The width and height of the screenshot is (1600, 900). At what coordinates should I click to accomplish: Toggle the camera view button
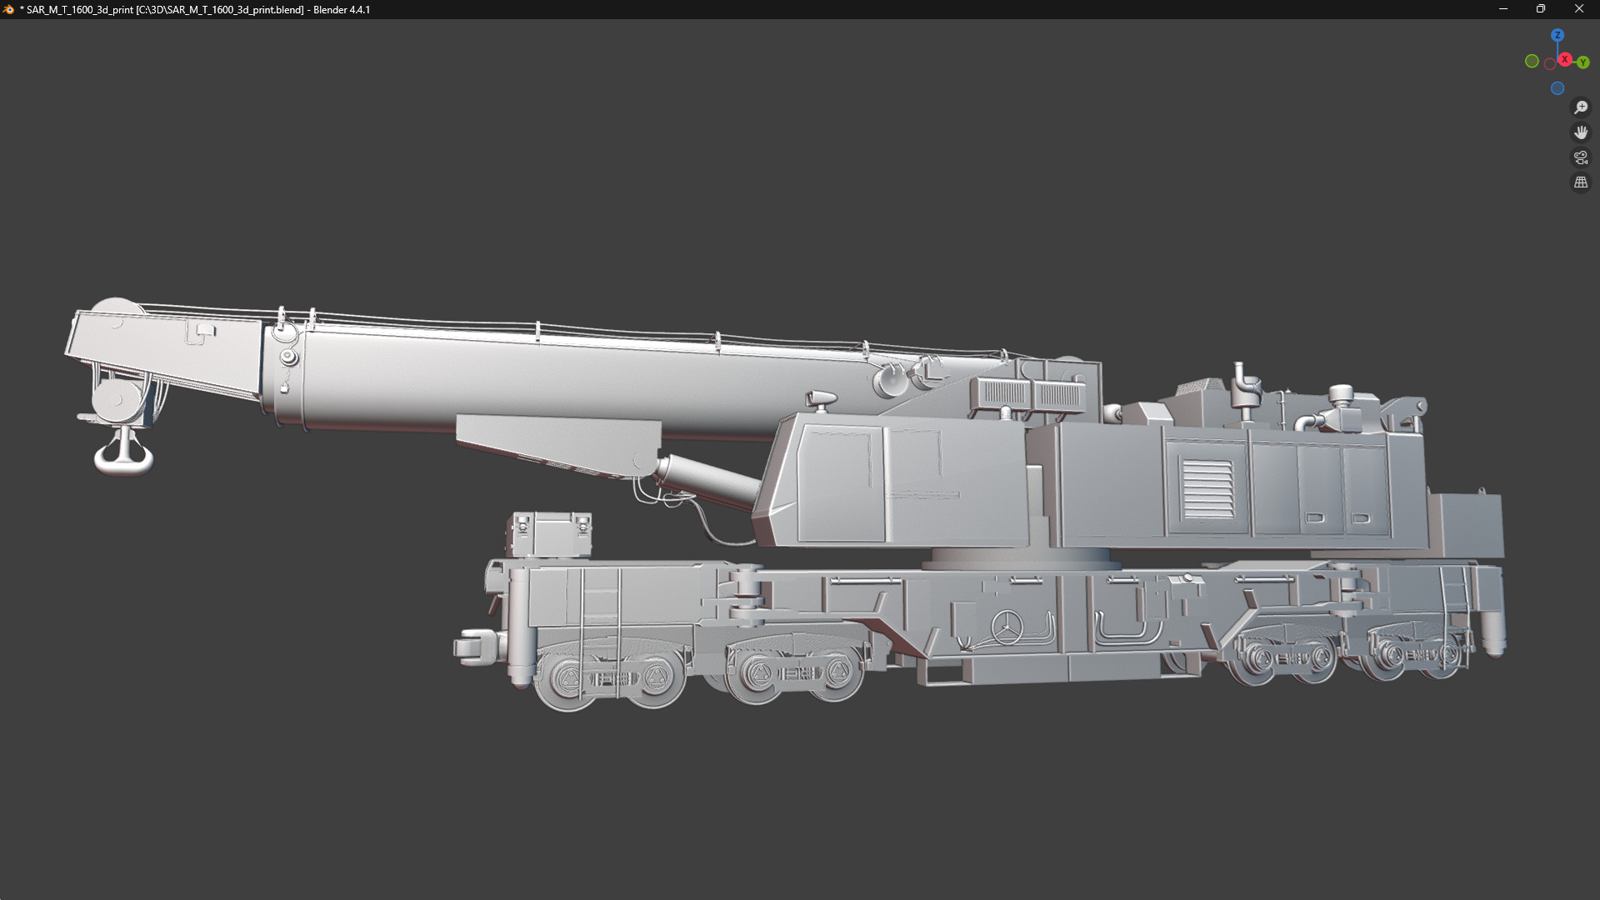click(x=1580, y=157)
